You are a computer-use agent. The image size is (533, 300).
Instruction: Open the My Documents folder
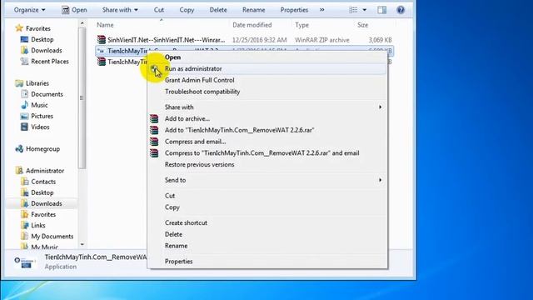coord(47,237)
